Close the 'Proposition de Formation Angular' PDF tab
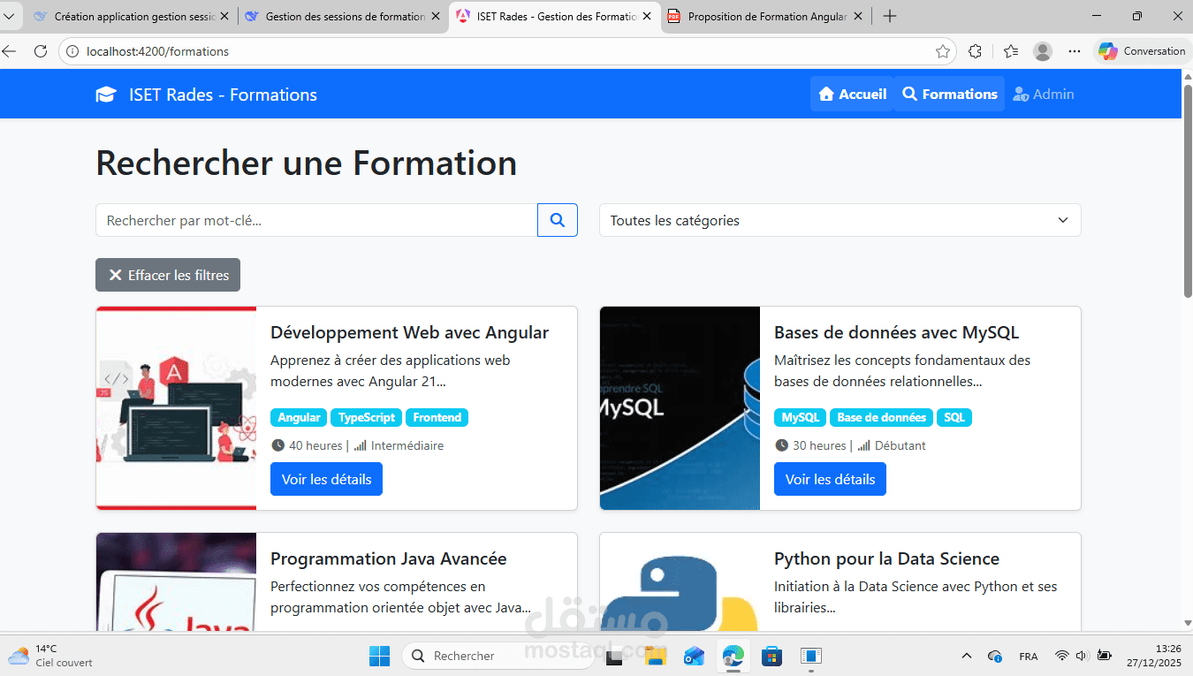 (x=858, y=16)
